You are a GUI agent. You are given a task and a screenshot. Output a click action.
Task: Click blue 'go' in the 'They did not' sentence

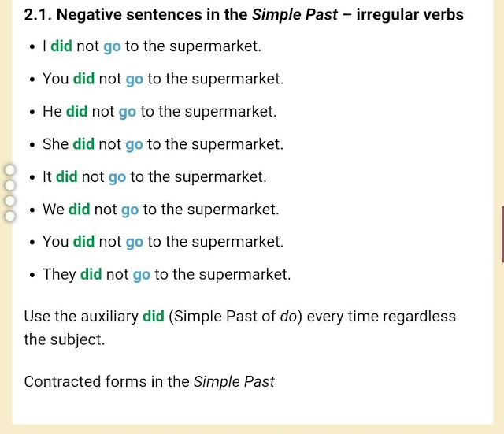tap(142, 275)
